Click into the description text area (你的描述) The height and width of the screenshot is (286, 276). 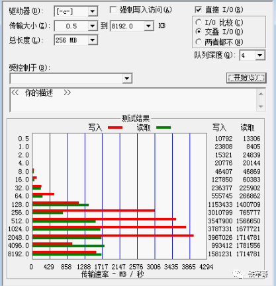click(134, 100)
